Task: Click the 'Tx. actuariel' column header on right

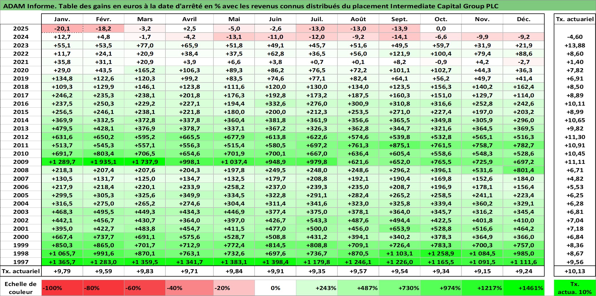Action: coord(575,19)
